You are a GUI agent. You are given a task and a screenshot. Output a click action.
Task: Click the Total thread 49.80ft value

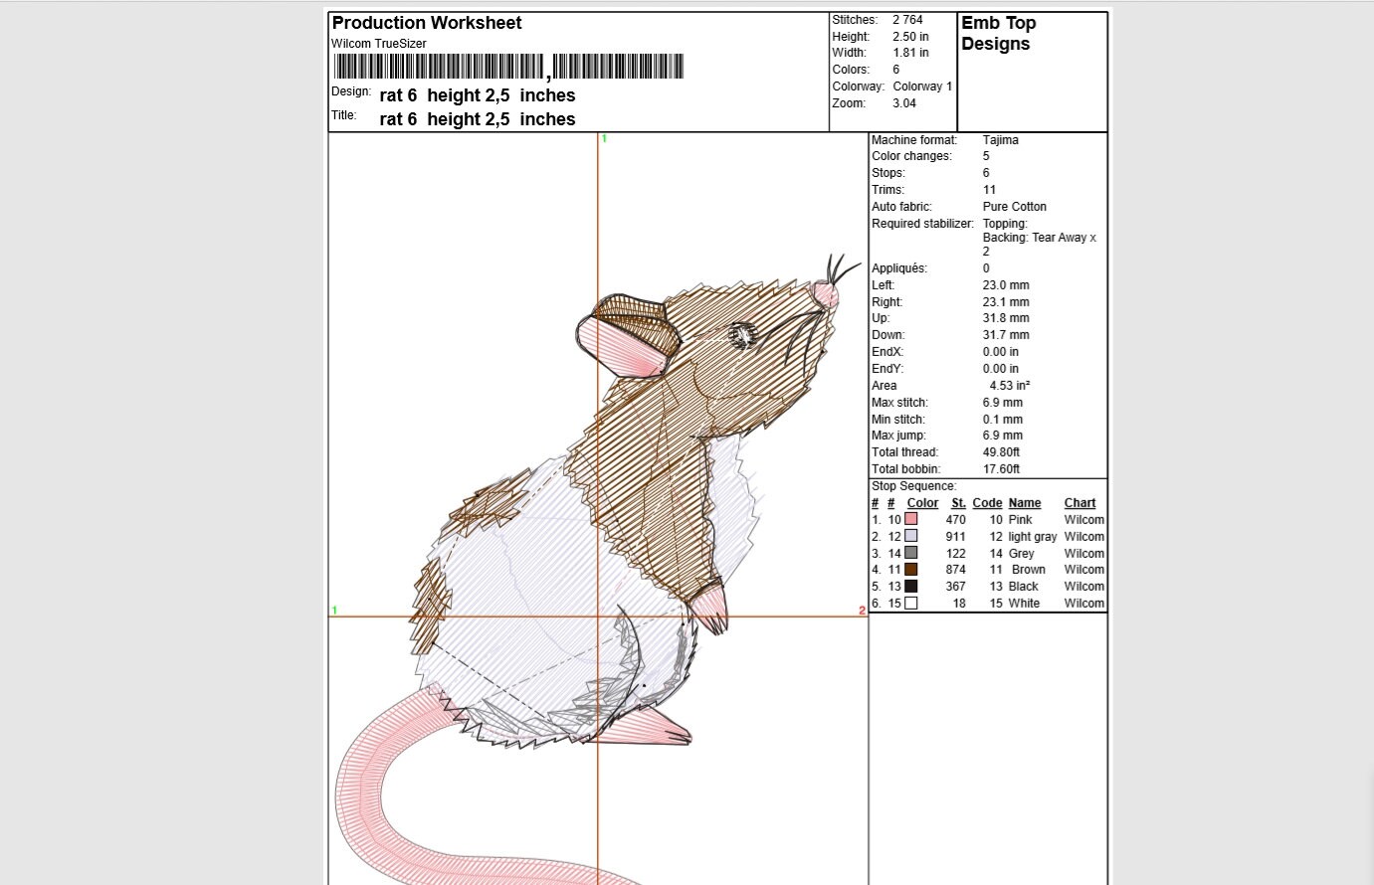click(x=1002, y=451)
